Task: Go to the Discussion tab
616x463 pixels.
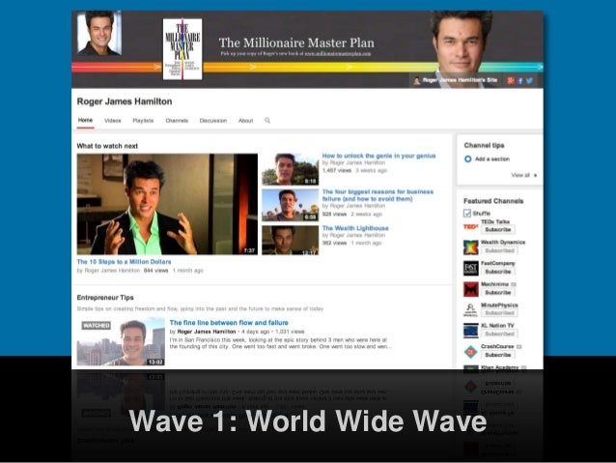Action: (213, 121)
